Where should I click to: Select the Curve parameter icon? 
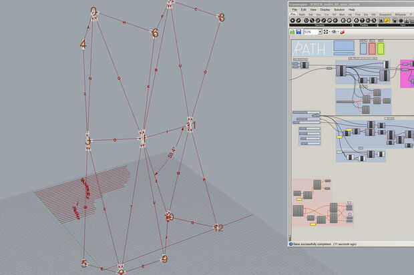(x=318, y=21)
